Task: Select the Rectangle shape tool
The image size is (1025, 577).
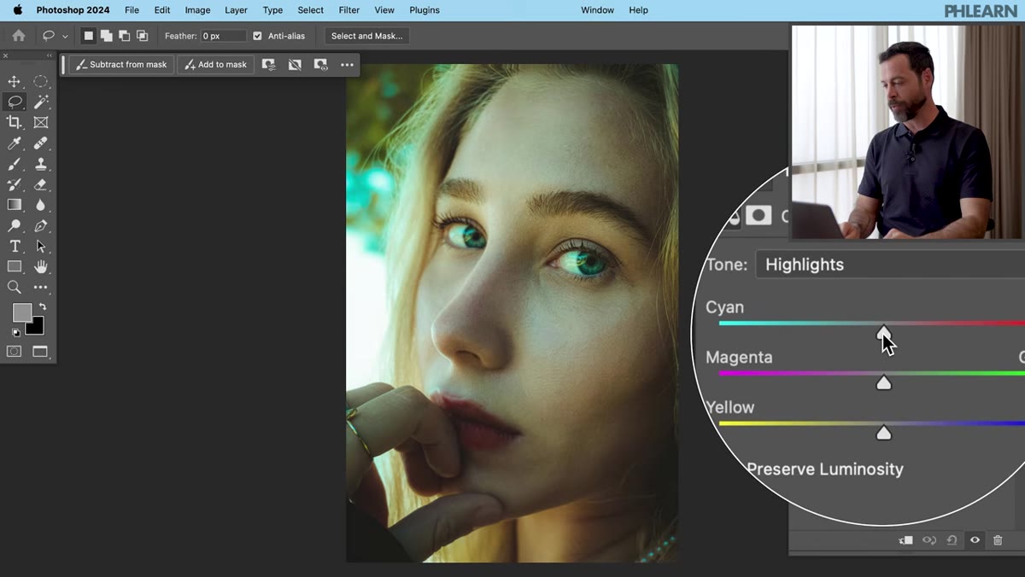Action: [x=15, y=266]
